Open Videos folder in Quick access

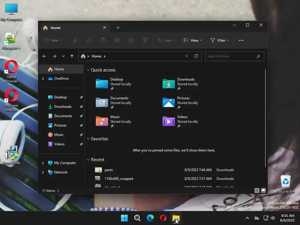click(x=180, y=121)
